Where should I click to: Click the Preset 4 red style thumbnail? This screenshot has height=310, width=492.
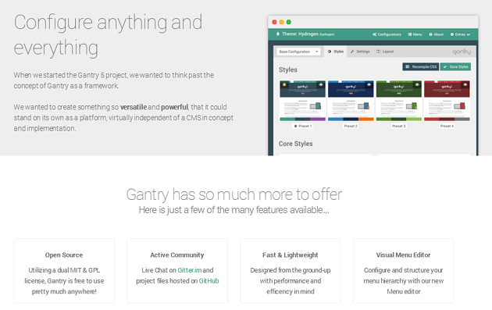click(x=447, y=101)
